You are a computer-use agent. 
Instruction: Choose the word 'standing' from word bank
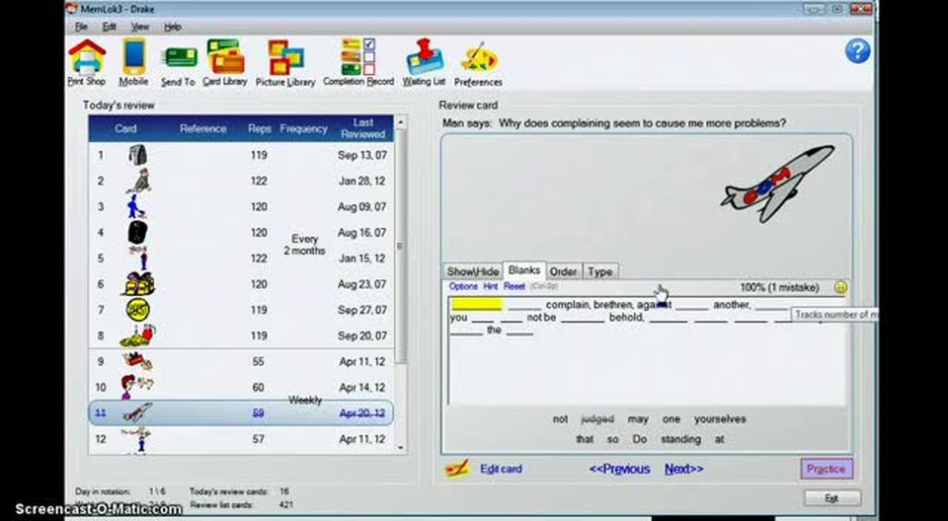click(680, 439)
